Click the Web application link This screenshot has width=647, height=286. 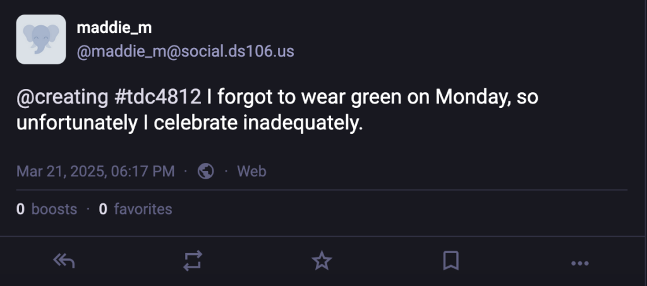click(x=251, y=171)
